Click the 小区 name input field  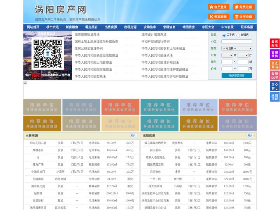(x=237, y=42)
